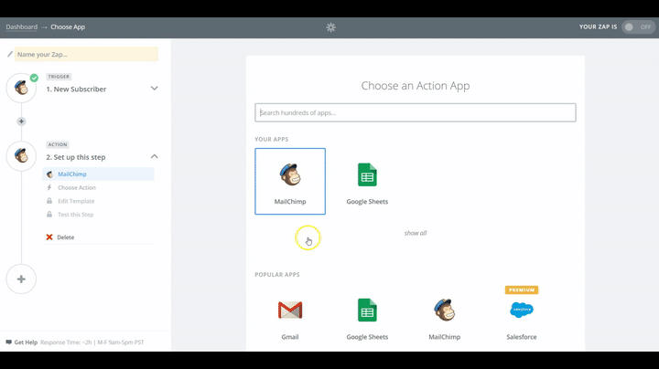Expand the New Subscriber trigger step
659x369 pixels.
(x=154, y=89)
